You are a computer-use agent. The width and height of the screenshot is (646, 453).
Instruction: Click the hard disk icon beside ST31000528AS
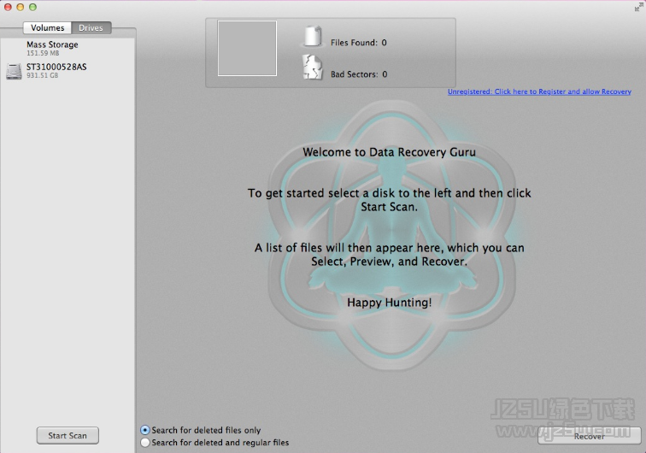(14, 71)
